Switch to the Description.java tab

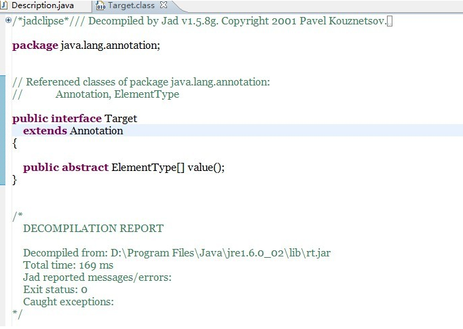(x=43, y=5)
